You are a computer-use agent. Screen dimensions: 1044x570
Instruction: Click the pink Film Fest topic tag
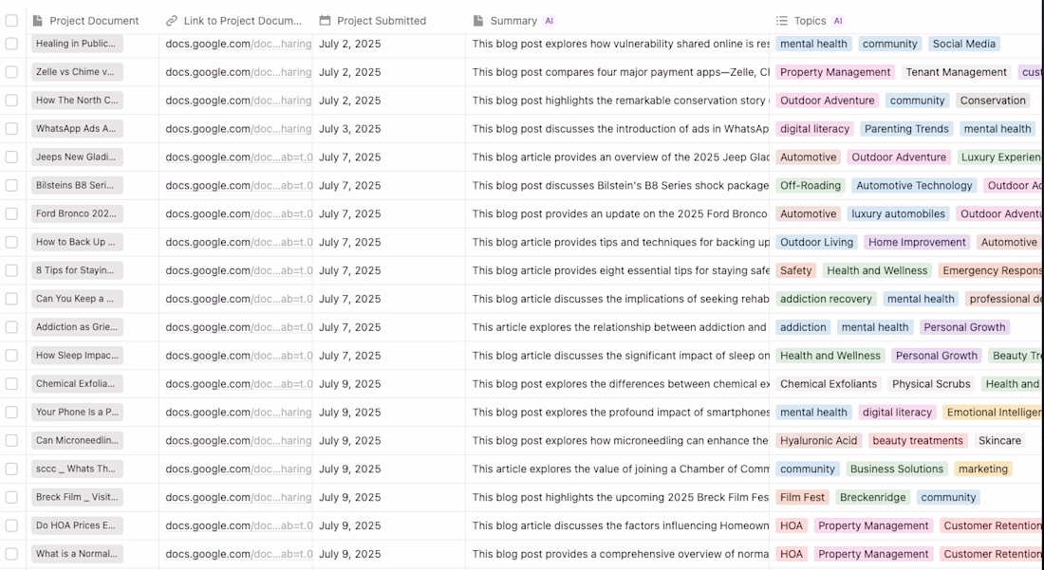pos(802,497)
